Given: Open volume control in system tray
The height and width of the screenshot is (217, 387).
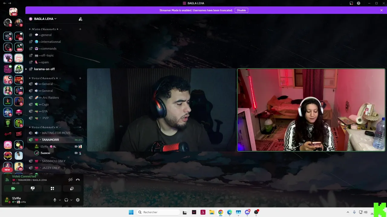Looking at the screenshot, I should [x=366, y=212].
